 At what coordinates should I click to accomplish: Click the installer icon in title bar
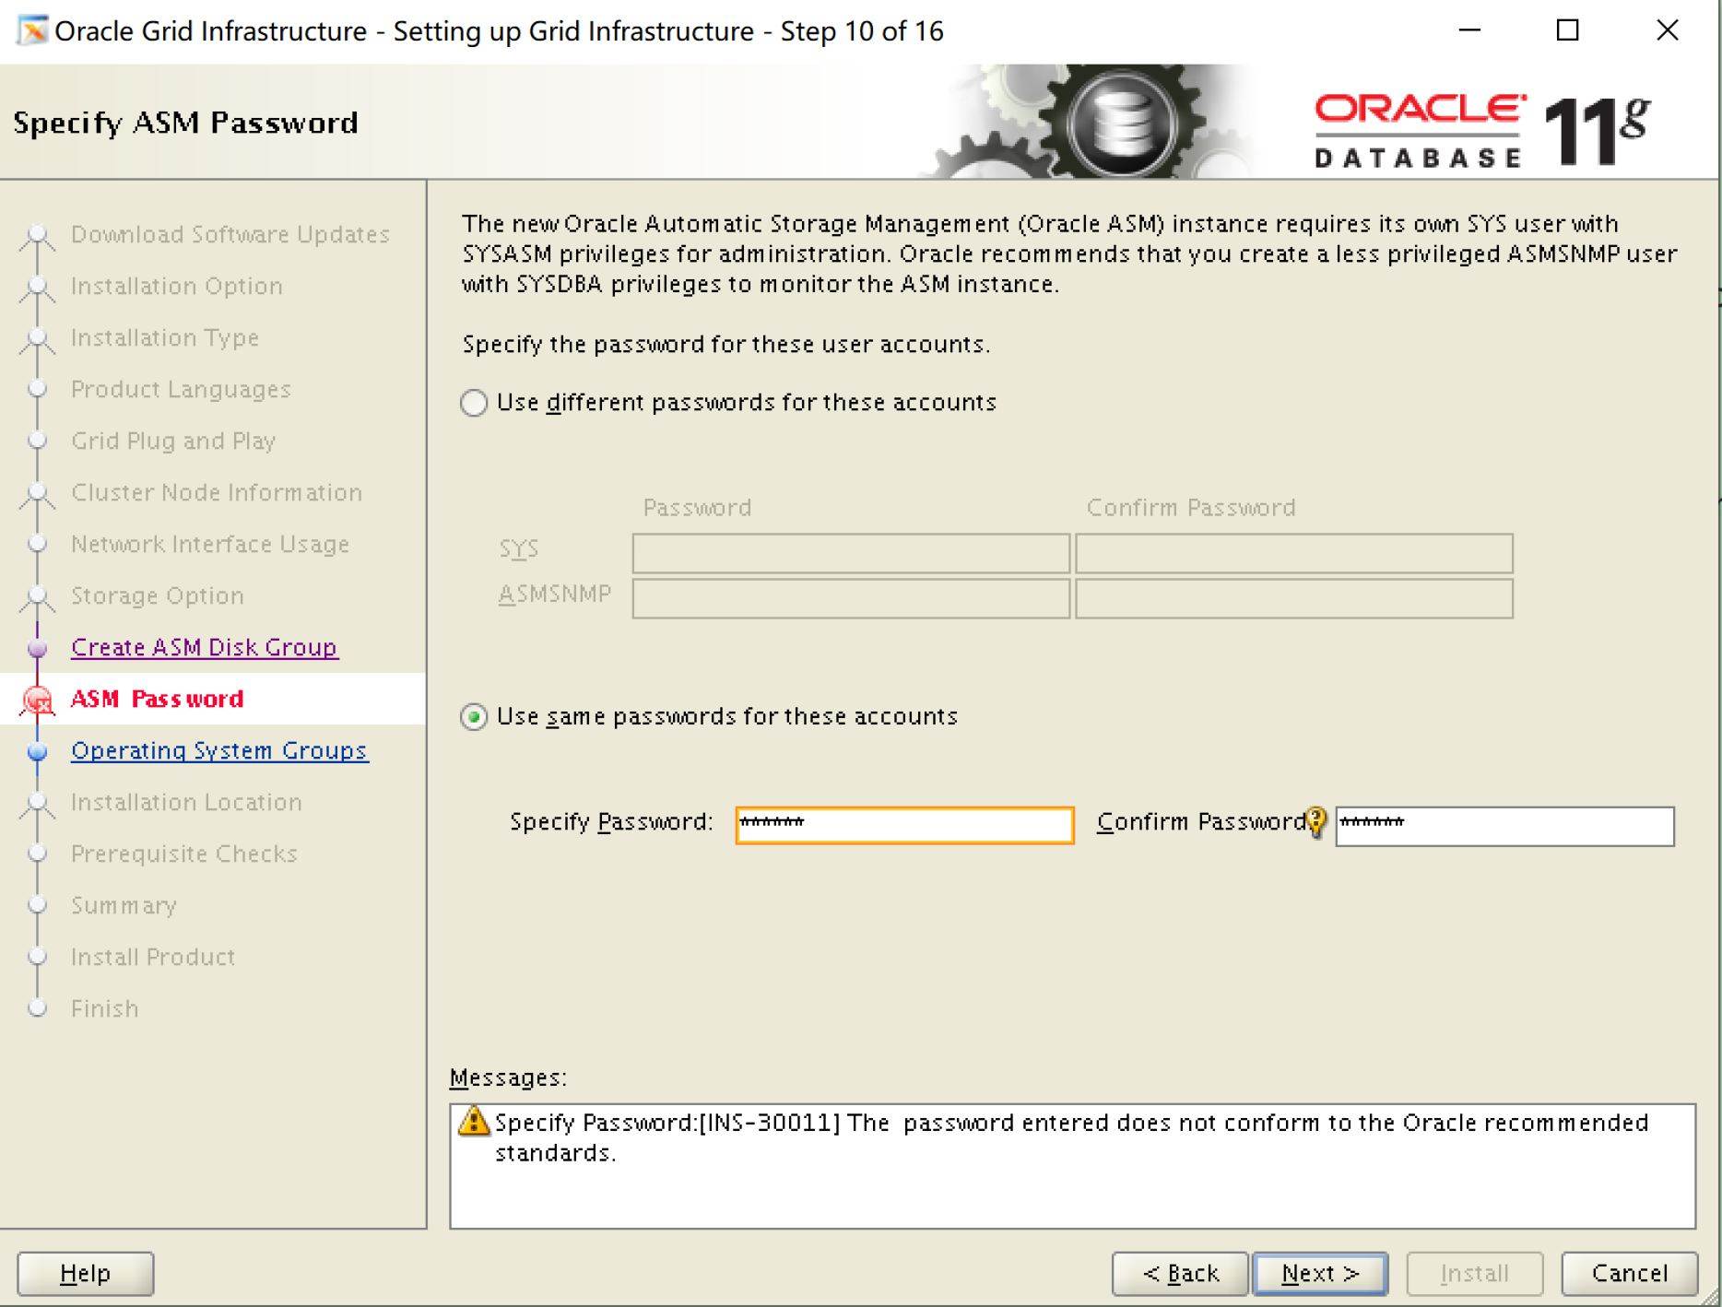tap(32, 30)
